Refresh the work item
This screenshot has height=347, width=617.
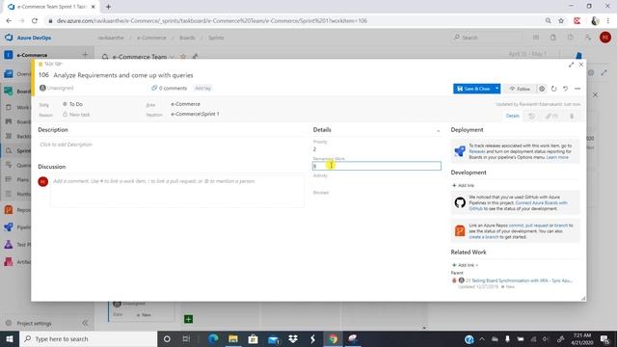click(553, 89)
